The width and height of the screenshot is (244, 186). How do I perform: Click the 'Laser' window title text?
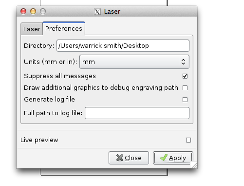[112, 12]
